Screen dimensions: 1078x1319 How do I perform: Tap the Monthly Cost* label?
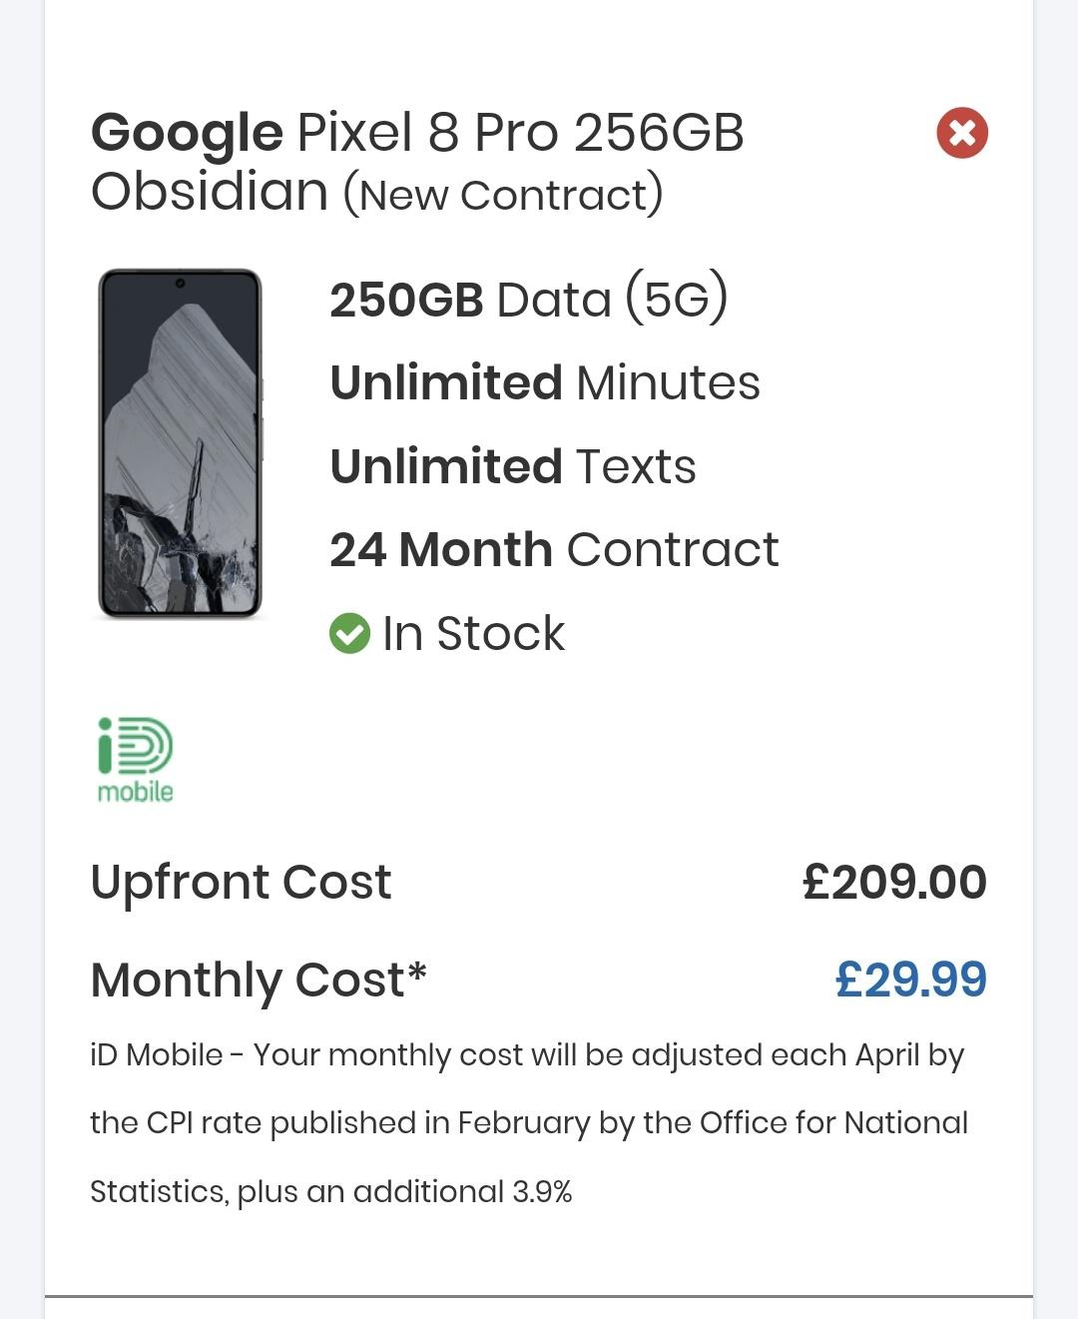point(259,980)
